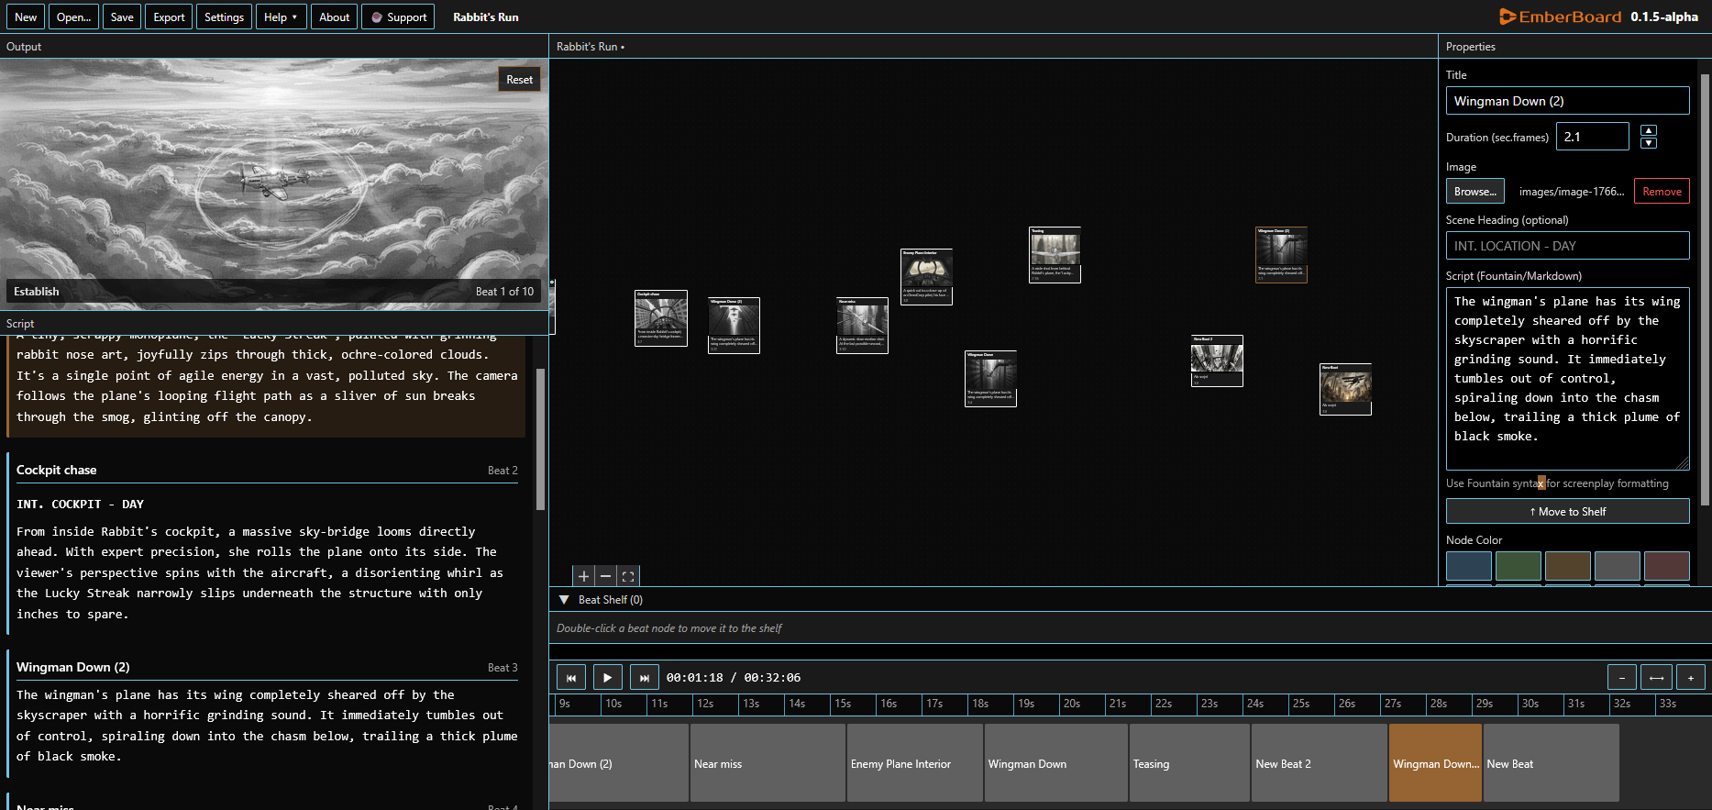
Task: Click Move to Shelf button
Action: (1567, 512)
